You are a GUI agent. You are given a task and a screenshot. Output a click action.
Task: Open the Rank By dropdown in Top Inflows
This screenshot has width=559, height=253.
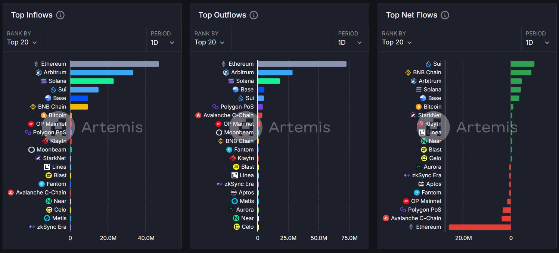[x=22, y=42]
